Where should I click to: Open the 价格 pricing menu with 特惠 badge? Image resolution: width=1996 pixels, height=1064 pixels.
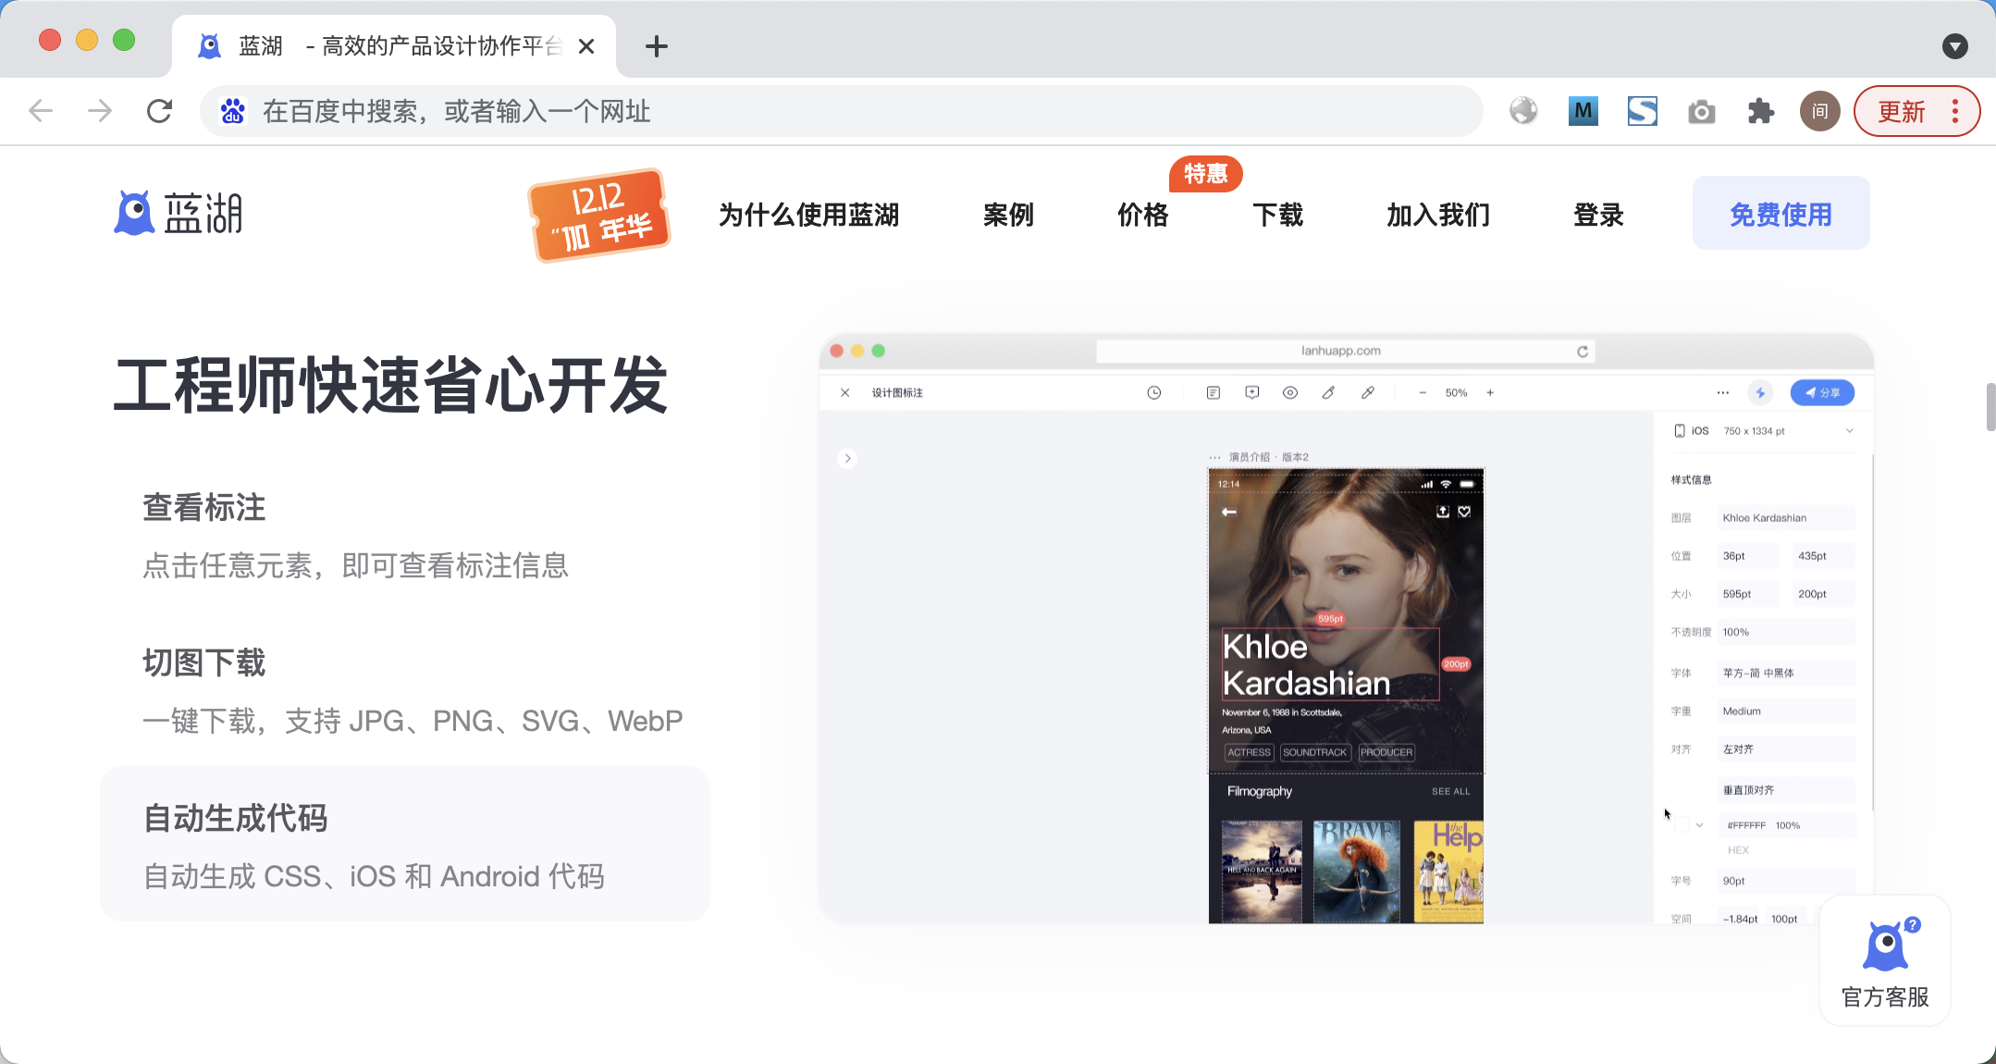tap(1142, 214)
